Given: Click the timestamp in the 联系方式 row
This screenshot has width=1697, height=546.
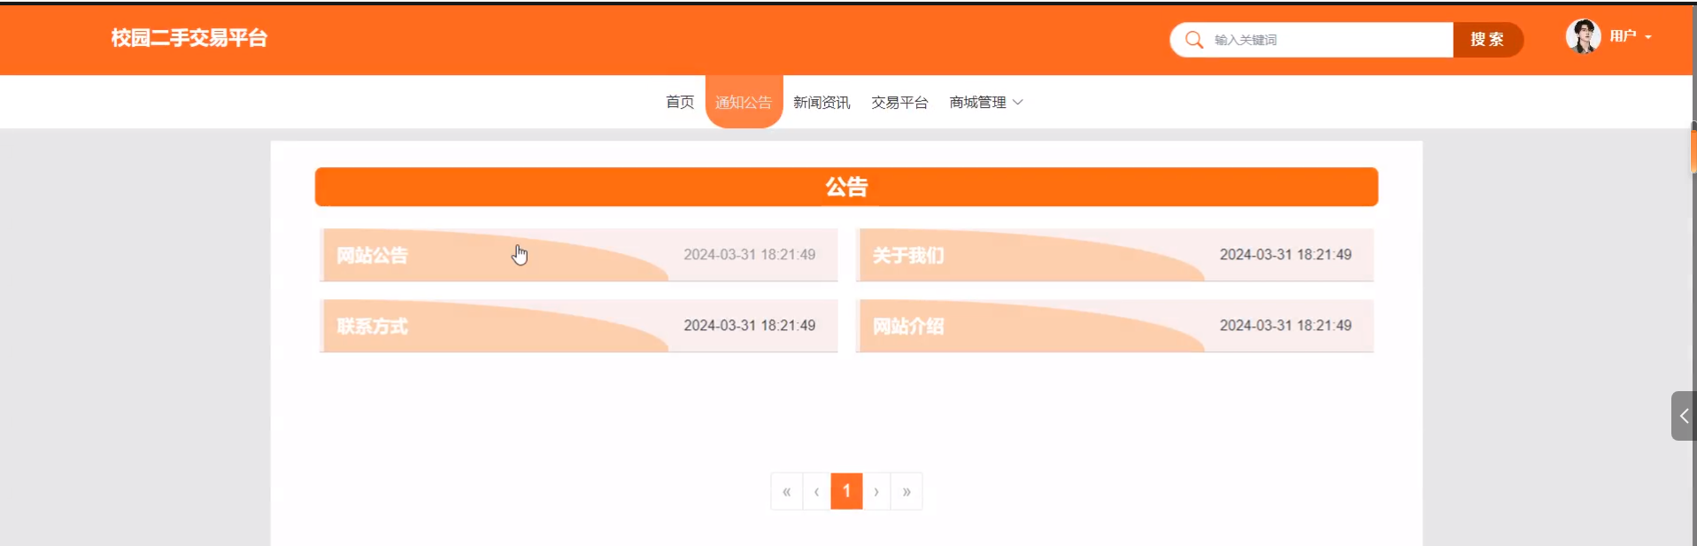Looking at the screenshot, I should [749, 326].
